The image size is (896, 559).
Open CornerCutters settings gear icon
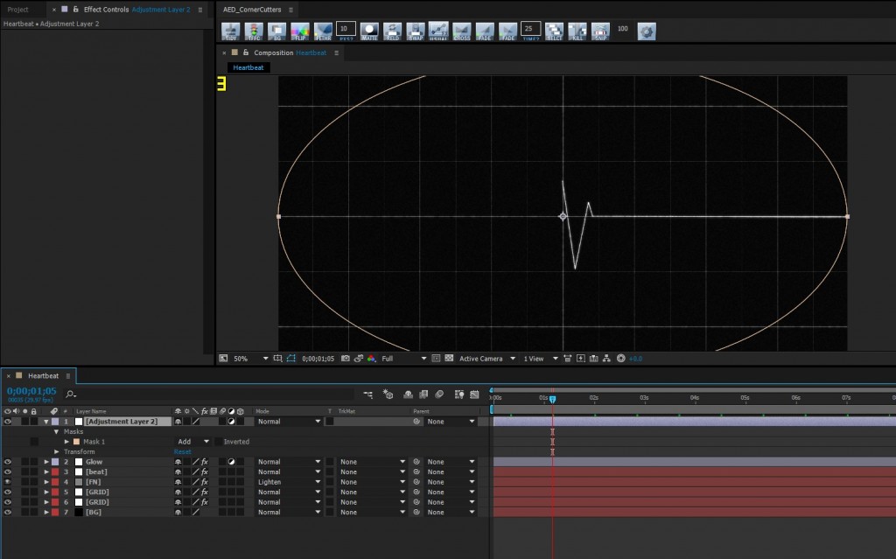(x=647, y=31)
